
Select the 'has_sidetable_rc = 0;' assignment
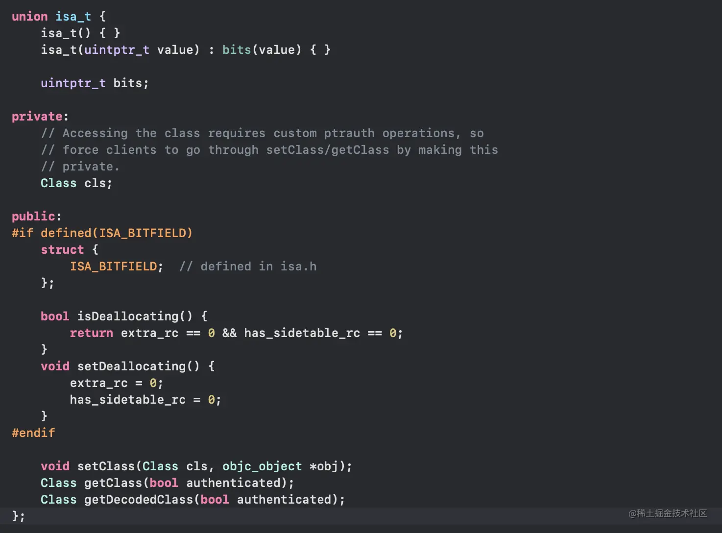pos(145,400)
